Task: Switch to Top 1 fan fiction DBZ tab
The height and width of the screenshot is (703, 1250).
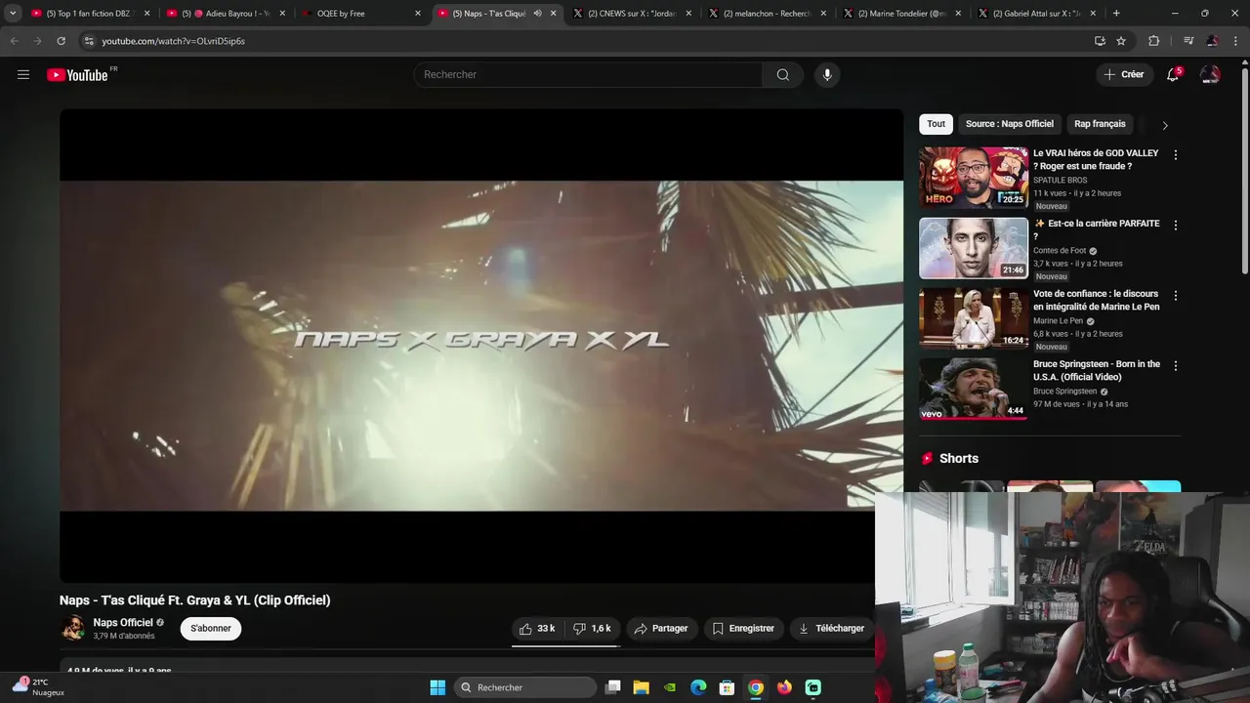Action: tap(88, 14)
